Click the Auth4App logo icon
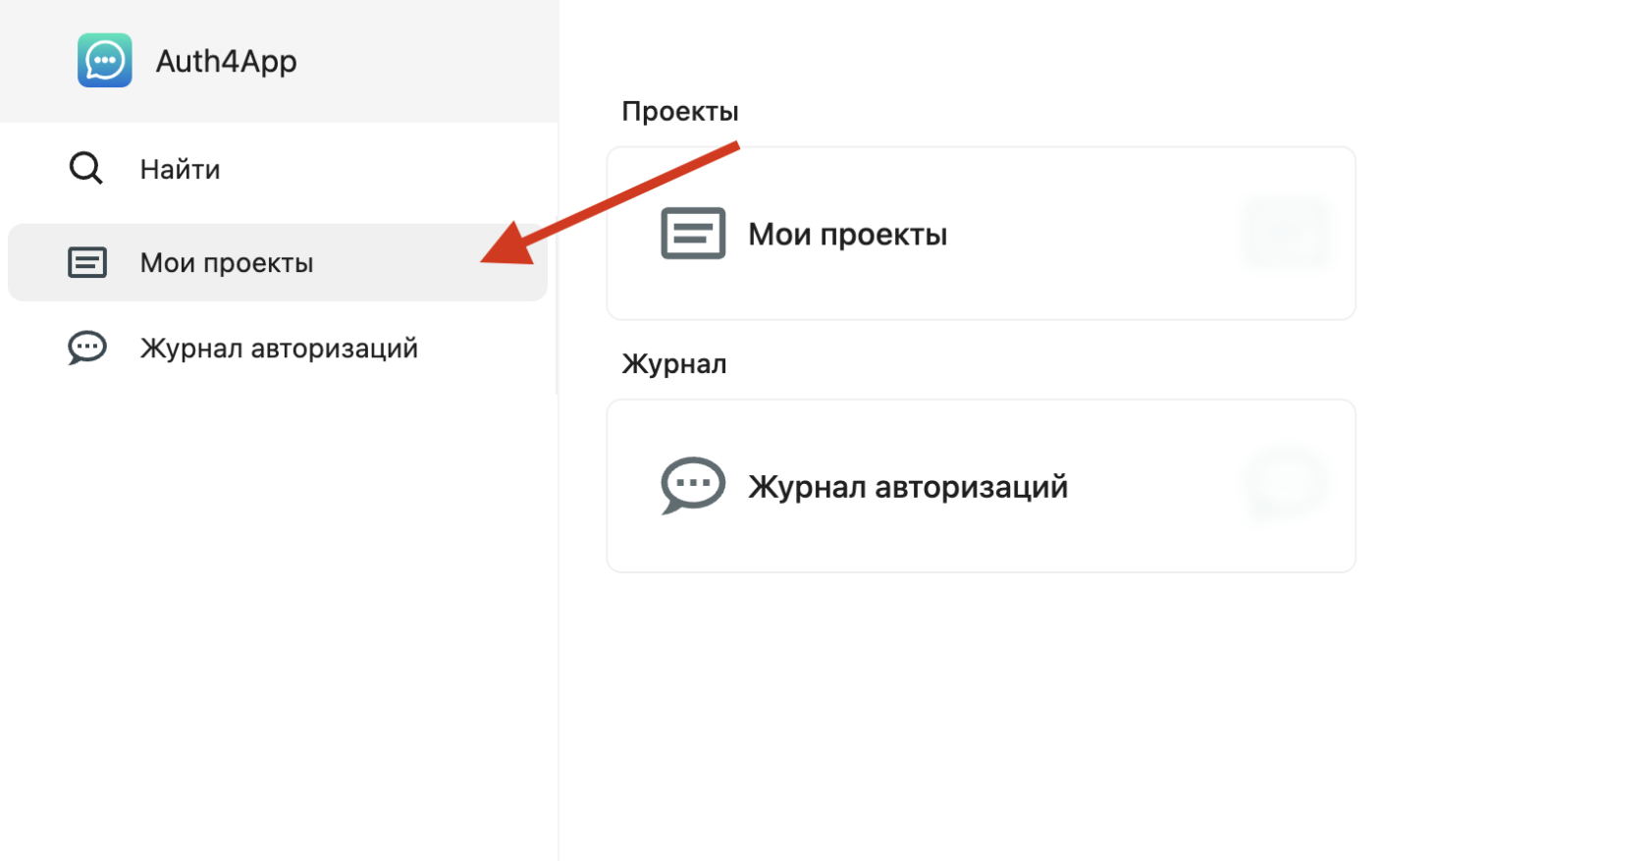 tap(105, 61)
